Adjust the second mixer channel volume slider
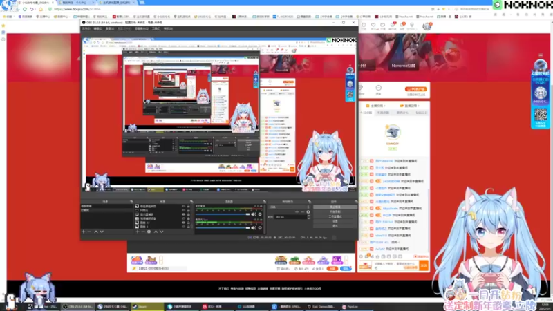Viewport: 553px width, 311px height. [x=223, y=228]
